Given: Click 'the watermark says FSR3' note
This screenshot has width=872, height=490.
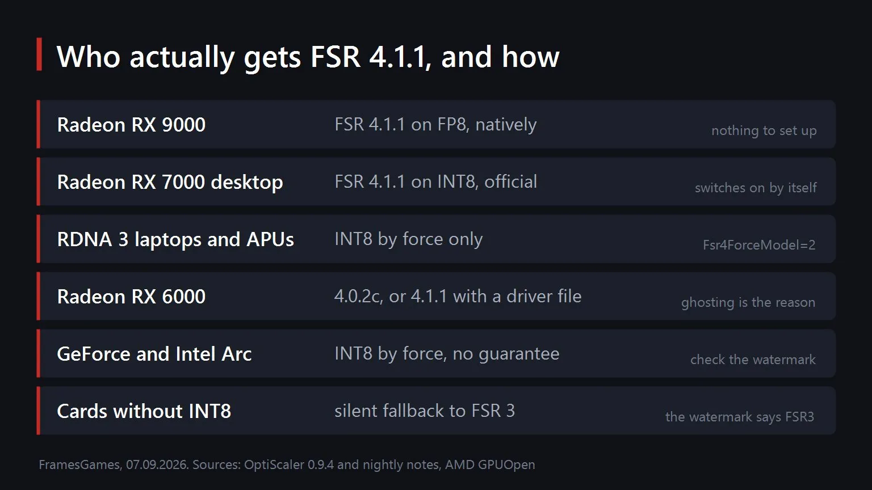Looking at the screenshot, I should 740,417.
